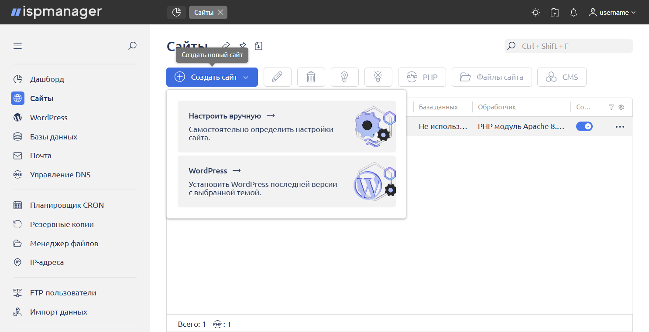Open Файлы сайта button

[491, 77]
